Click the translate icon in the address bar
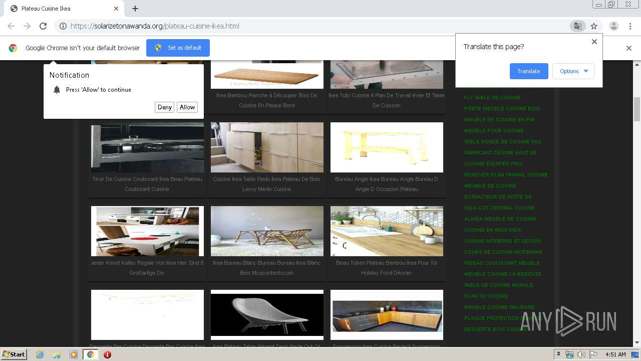Screen dimensions: 641x361 577,26
